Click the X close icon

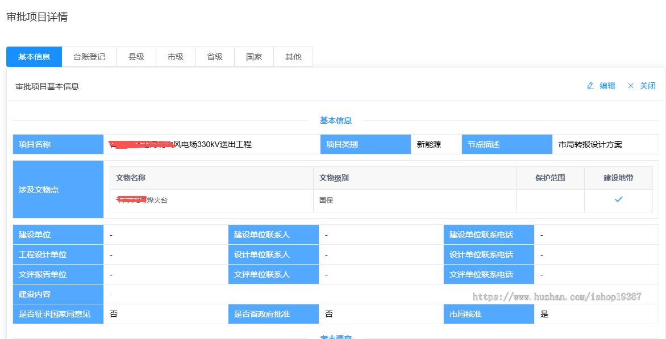[631, 86]
